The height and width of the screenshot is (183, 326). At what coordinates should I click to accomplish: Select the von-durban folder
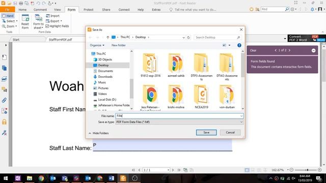[x=227, y=97]
